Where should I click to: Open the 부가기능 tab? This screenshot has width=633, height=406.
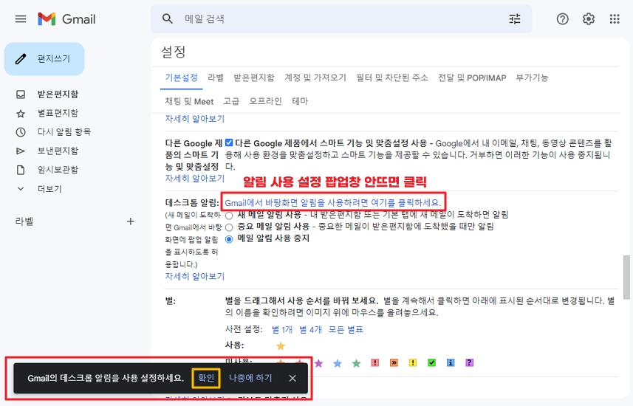[532, 78]
